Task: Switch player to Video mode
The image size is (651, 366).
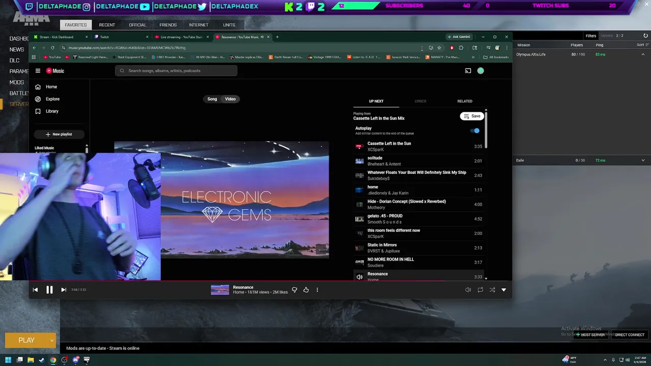Action: 230,99
